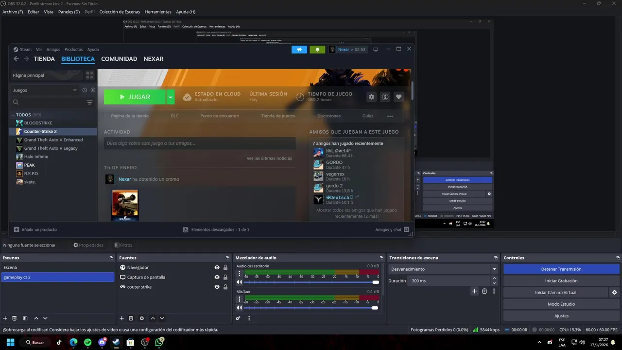The image size is (622, 350).
Task: Open Mic/Aux three-dot options
Action: pos(239,299)
